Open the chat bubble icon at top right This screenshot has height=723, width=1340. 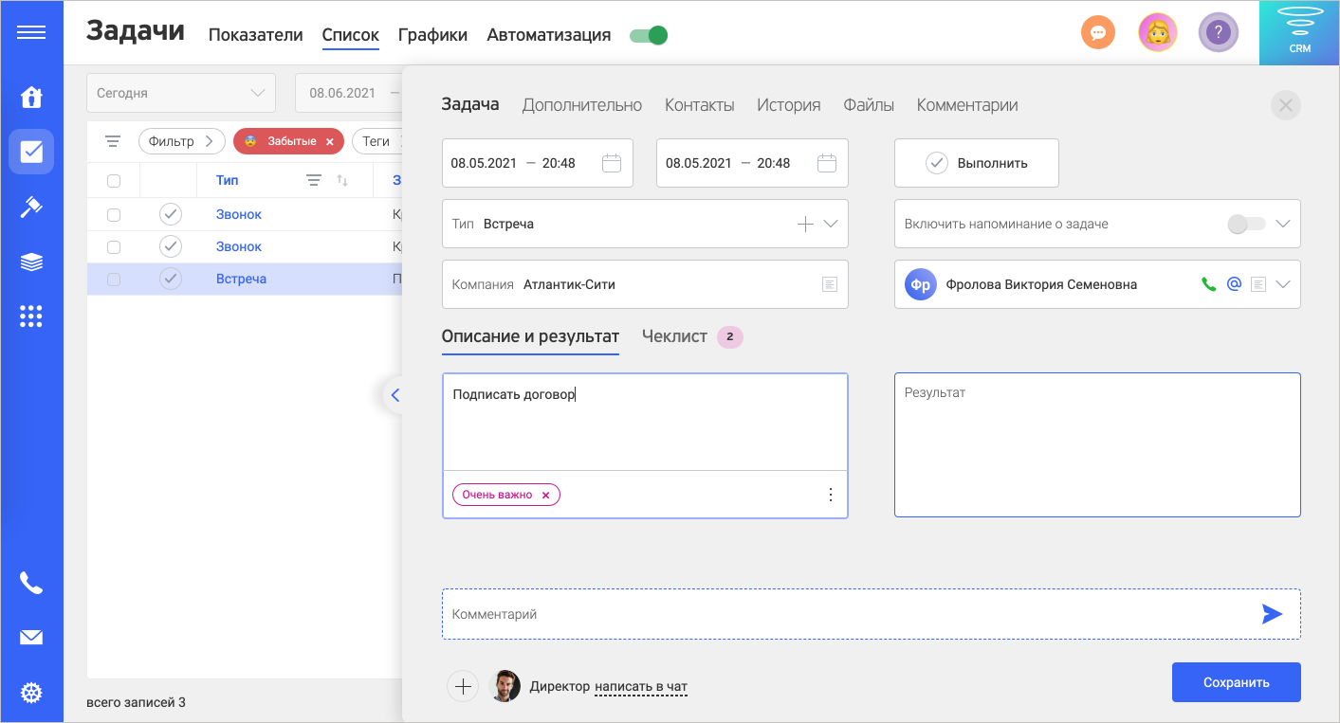(1097, 31)
